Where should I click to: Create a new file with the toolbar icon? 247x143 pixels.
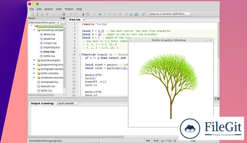click(x=32, y=14)
